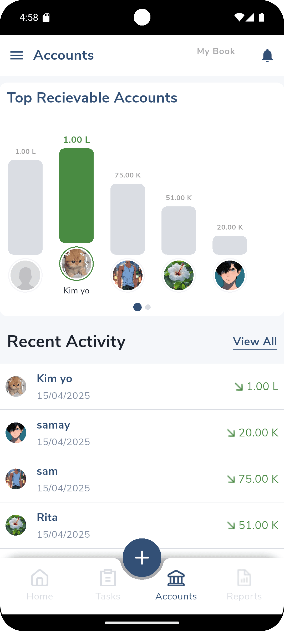Open samay's recent activity entry

tap(142, 433)
